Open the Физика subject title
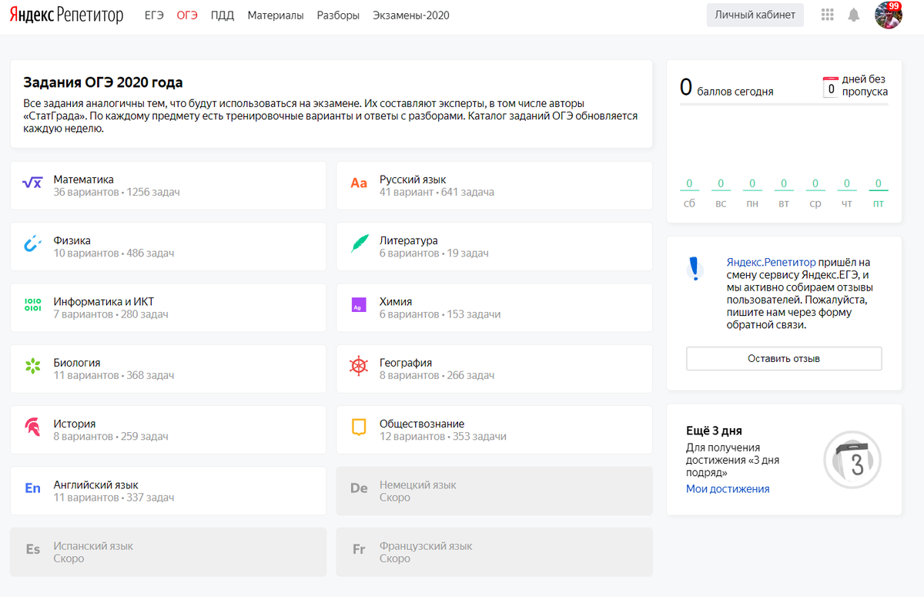924x597 pixels. click(72, 240)
